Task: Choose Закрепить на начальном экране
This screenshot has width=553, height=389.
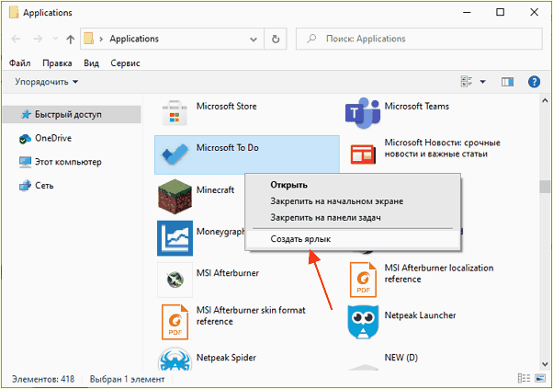Action: [x=353, y=201]
